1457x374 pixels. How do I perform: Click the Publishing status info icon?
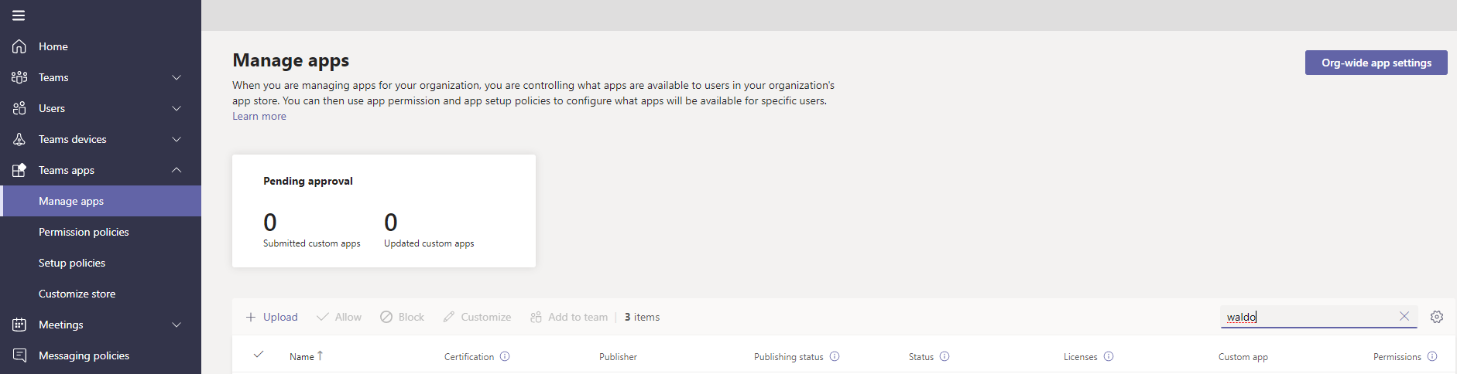point(835,356)
